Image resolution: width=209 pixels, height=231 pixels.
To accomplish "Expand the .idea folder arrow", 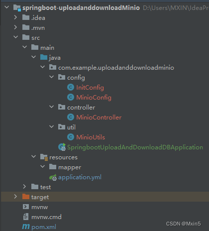I will [x=15, y=17].
